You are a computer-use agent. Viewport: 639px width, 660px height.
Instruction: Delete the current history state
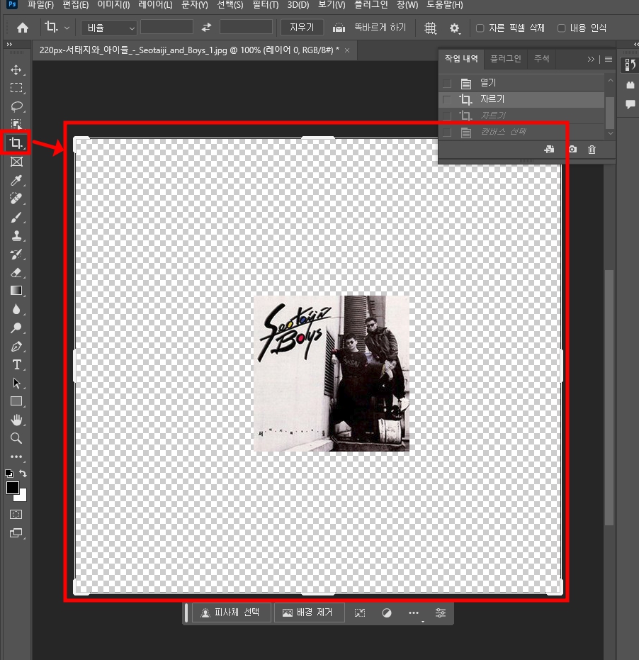tap(592, 150)
